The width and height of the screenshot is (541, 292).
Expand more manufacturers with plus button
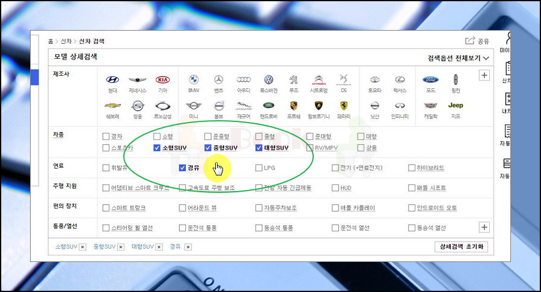484,76
